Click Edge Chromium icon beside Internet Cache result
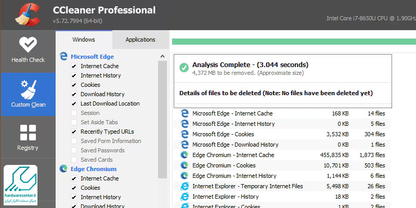Viewport: 416px width, 208px height. [184, 155]
